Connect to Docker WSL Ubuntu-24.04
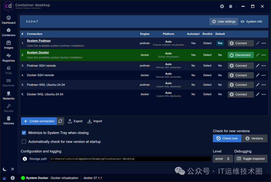The height and width of the screenshot is (182, 271). coord(241,94)
